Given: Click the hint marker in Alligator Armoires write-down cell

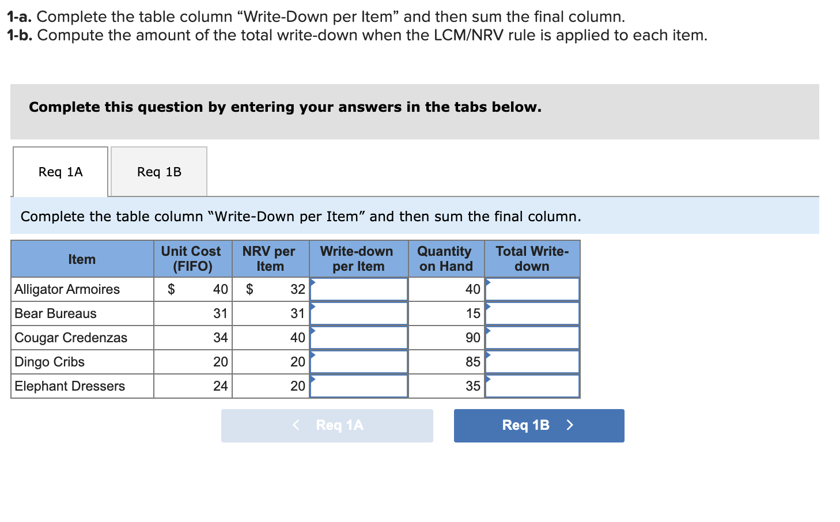Looking at the screenshot, I should (x=313, y=282).
